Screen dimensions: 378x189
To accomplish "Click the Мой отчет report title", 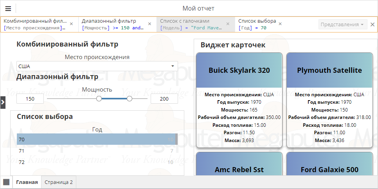I will 198,9.
